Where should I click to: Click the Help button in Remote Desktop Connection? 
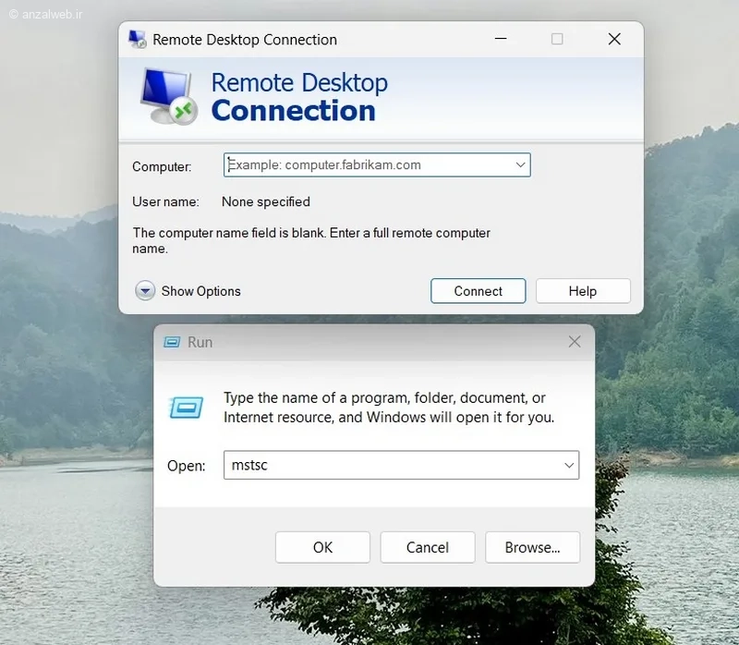[x=583, y=291]
